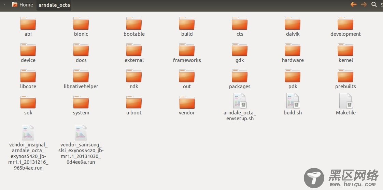Select the external folder icon

pyautogui.click(x=134, y=50)
